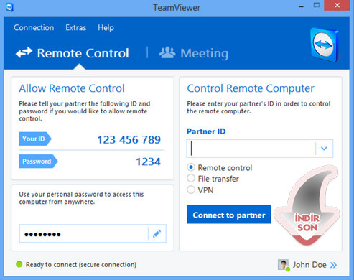Maximize the TeamViewer window

(317, 6)
